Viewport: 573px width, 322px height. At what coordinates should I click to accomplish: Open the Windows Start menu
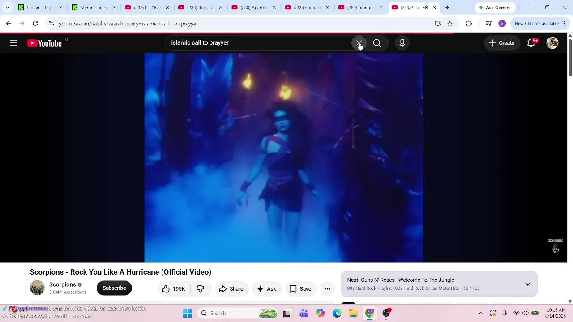click(x=187, y=314)
